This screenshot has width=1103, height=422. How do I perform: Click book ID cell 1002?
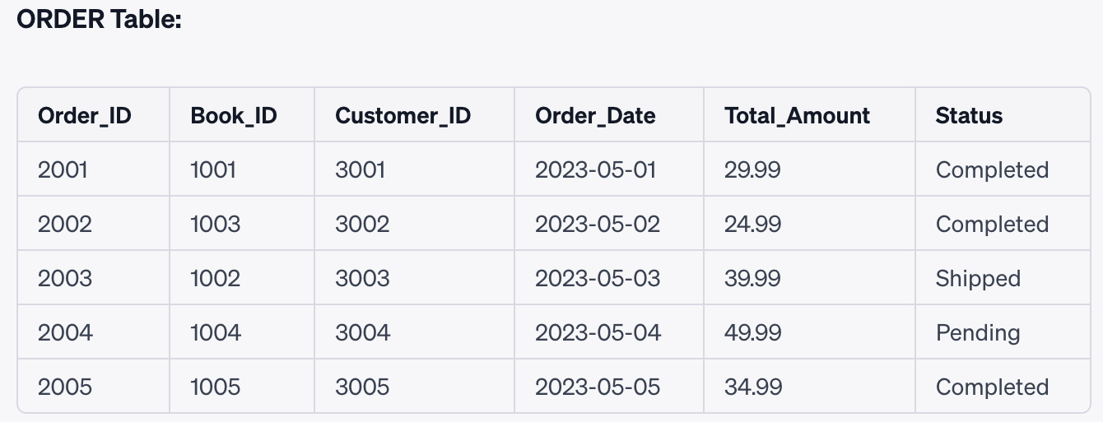click(215, 278)
